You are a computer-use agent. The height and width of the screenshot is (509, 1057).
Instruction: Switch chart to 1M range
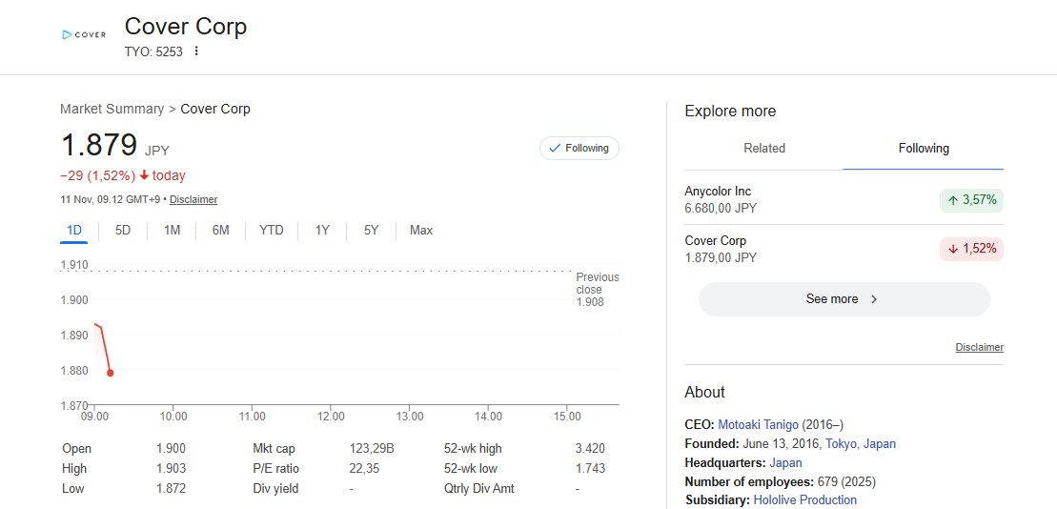coord(172,230)
